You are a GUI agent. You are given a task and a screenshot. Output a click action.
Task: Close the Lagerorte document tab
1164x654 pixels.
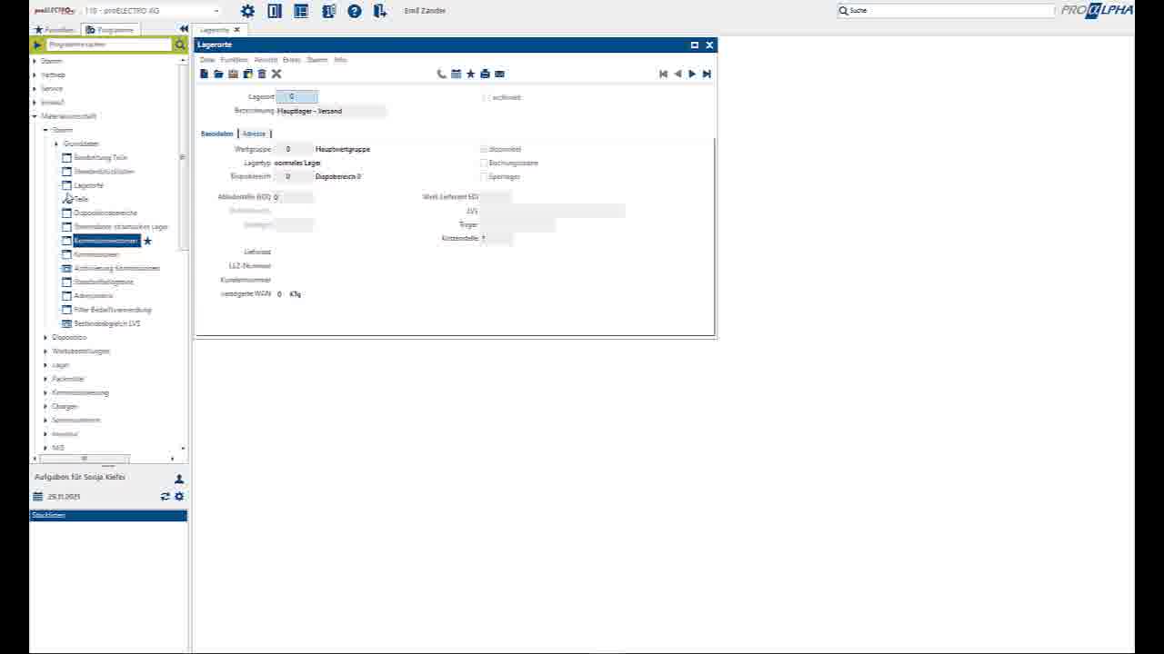tap(236, 30)
